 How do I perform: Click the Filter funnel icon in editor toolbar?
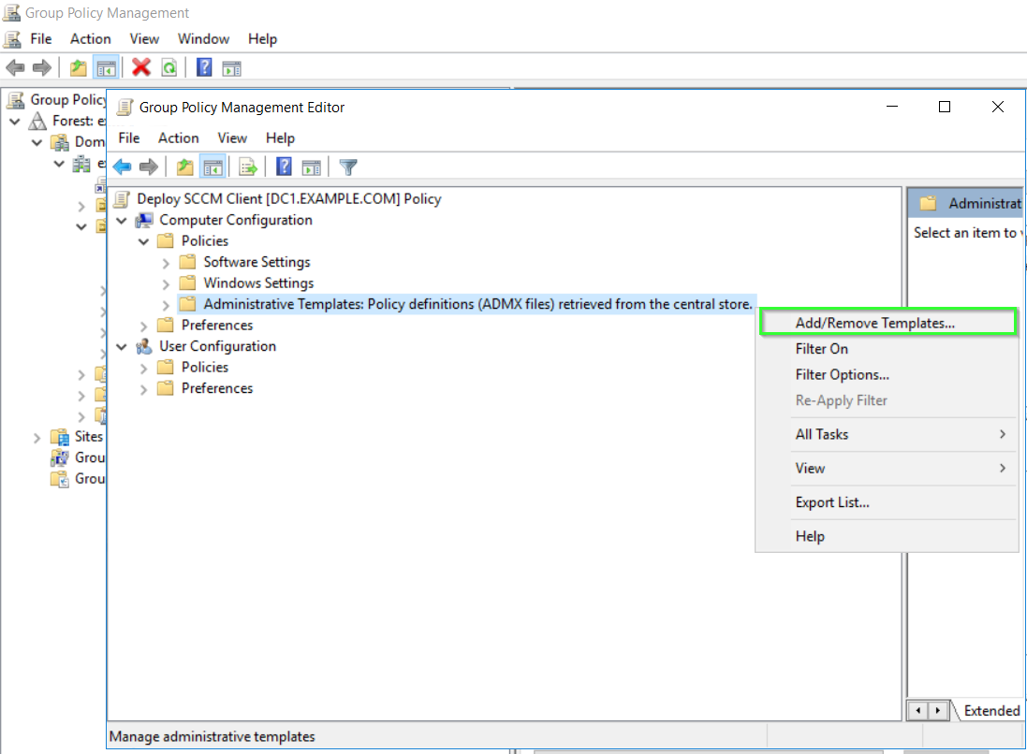click(x=348, y=167)
